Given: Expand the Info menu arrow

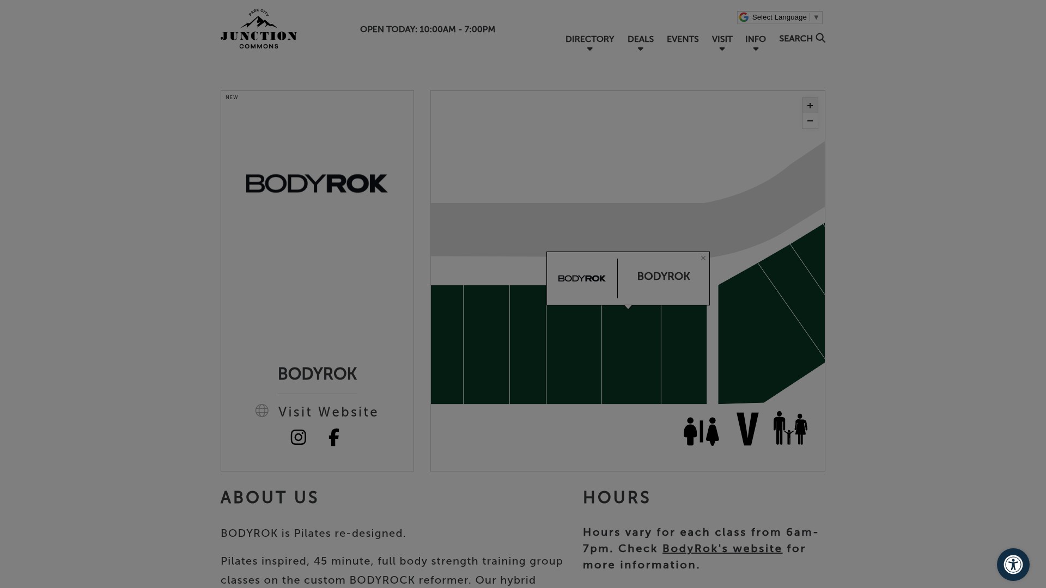Looking at the screenshot, I should 756,50.
